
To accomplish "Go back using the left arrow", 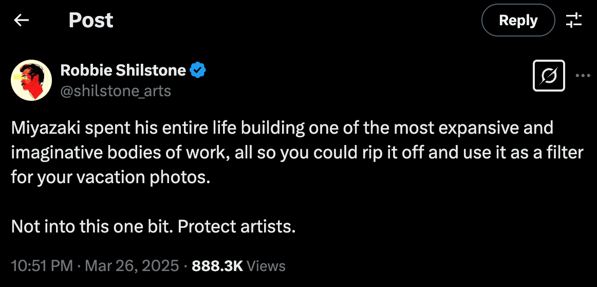I will 21,21.
